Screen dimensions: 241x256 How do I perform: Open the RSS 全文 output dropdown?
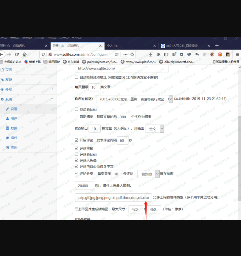[x=154, y=129]
